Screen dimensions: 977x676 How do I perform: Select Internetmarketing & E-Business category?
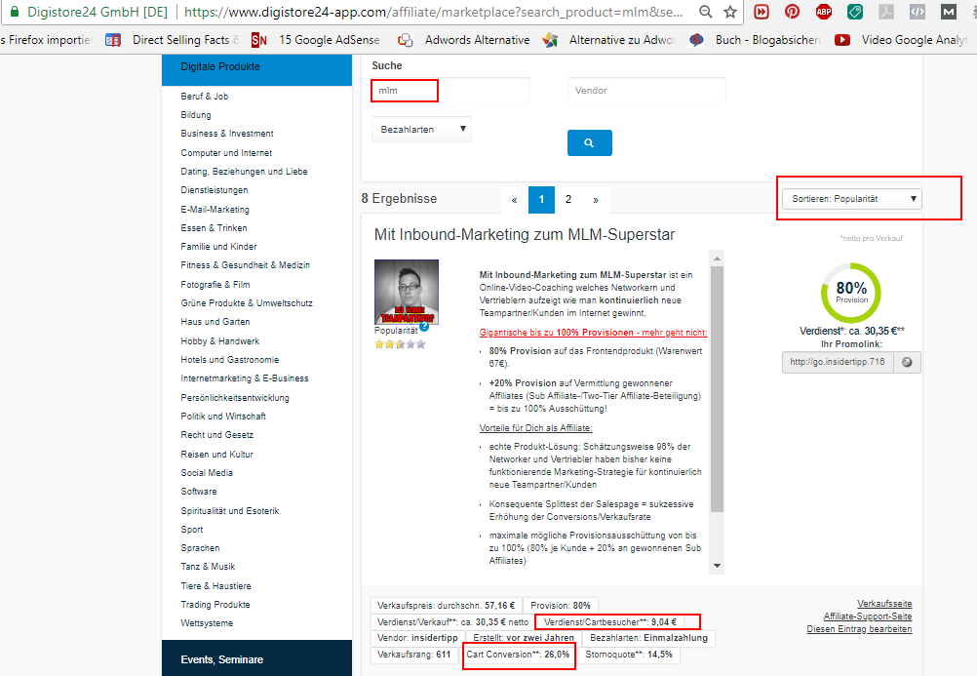point(244,378)
